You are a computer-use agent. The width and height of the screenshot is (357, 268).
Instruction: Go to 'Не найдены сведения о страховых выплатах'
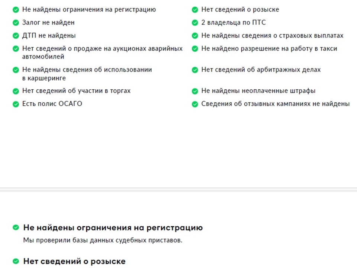tap(272, 36)
